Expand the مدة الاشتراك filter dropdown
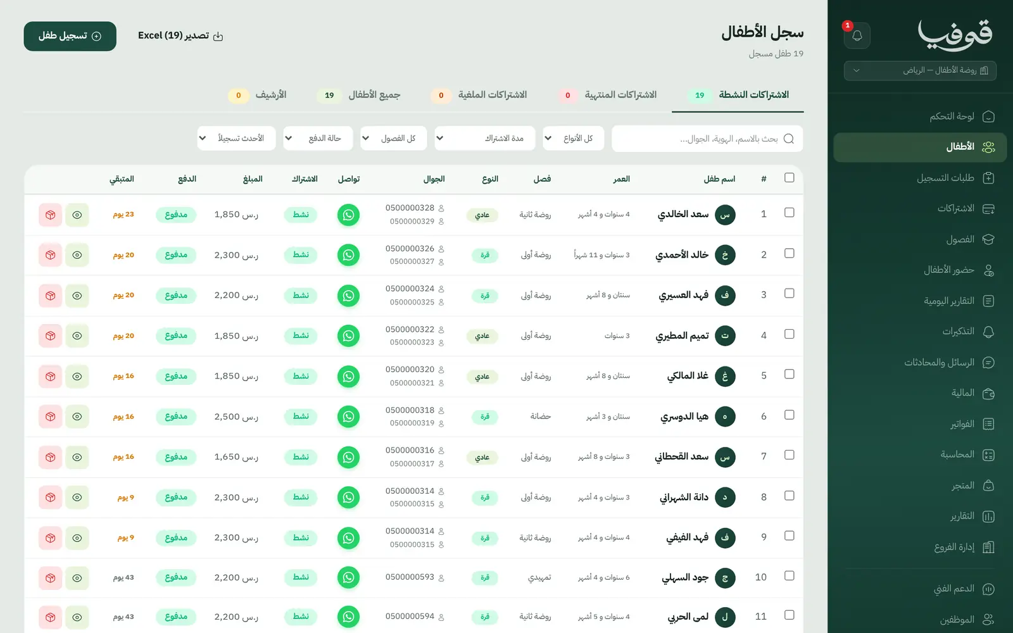This screenshot has width=1013, height=633. point(485,139)
